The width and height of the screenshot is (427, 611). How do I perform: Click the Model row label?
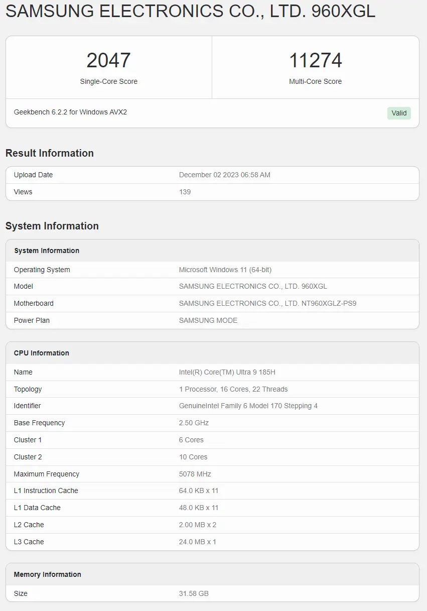tap(24, 286)
